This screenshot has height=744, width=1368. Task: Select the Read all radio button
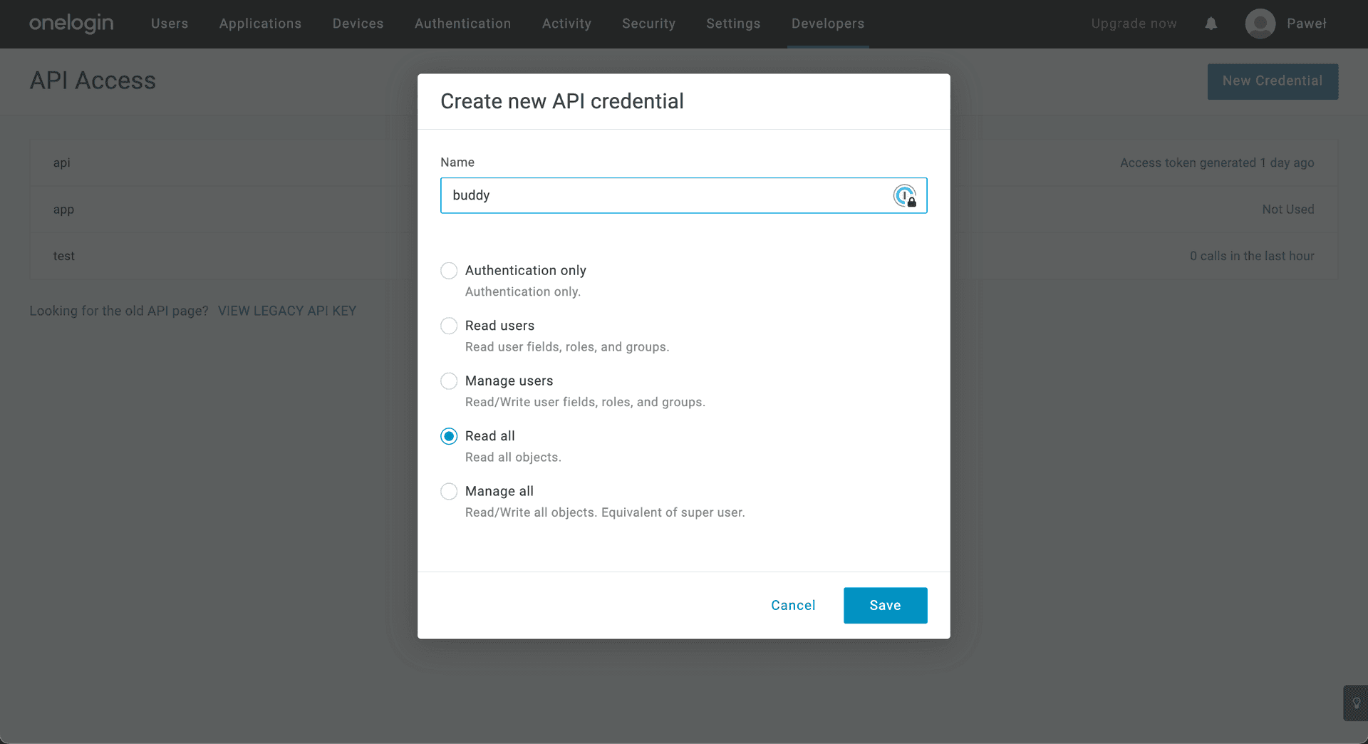pos(449,436)
